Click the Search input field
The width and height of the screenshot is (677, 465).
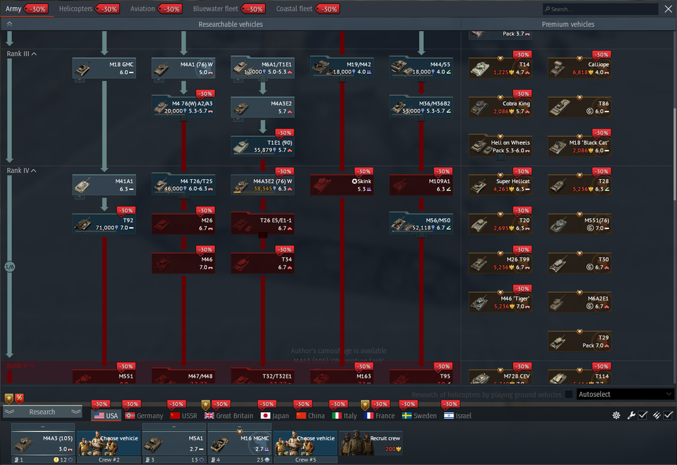tap(600, 9)
